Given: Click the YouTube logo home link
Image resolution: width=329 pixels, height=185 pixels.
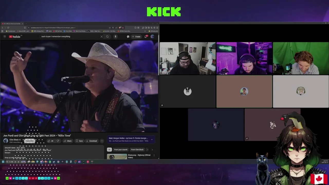Looking at the screenshot, I should tap(15, 36).
